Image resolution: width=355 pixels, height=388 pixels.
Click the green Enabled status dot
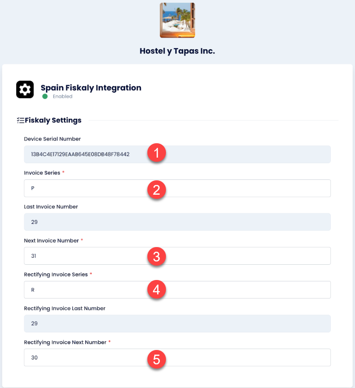point(45,96)
